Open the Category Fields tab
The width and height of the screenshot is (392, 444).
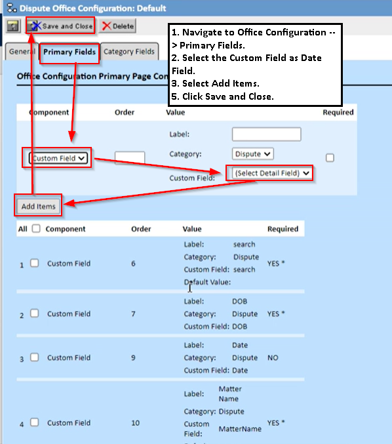(x=129, y=52)
